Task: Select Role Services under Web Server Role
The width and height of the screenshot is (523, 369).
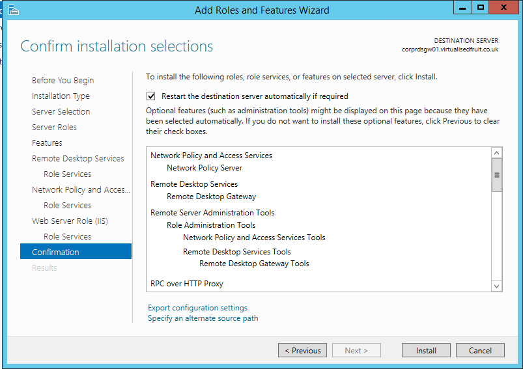Action: click(x=67, y=236)
